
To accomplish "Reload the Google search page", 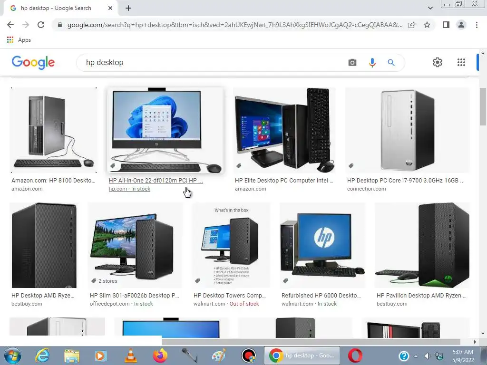I will 41,25.
